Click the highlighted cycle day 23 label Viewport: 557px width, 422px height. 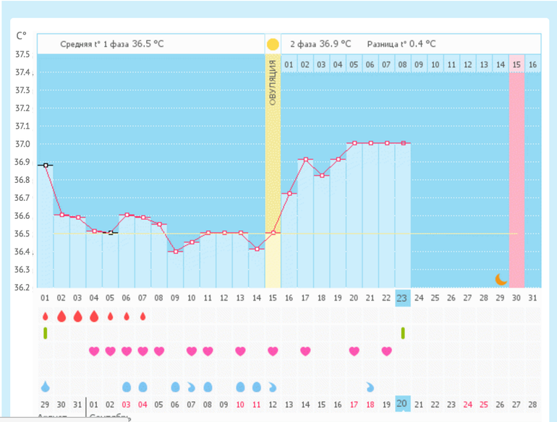pyautogui.click(x=403, y=298)
